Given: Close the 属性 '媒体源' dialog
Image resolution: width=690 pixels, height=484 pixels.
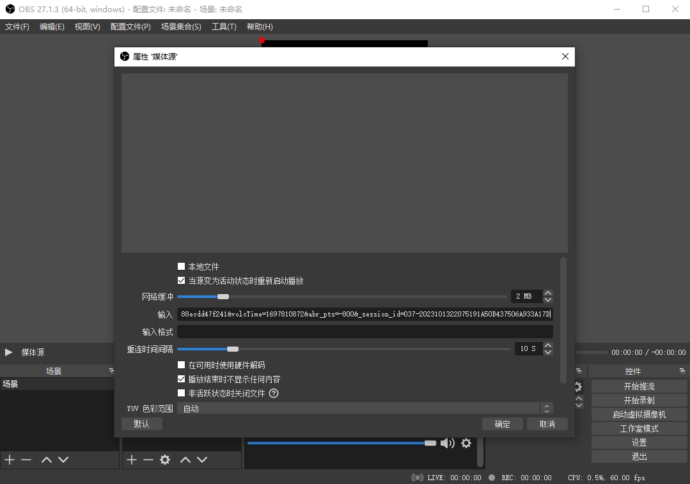Looking at the screenshot, I should coord(565,56).
